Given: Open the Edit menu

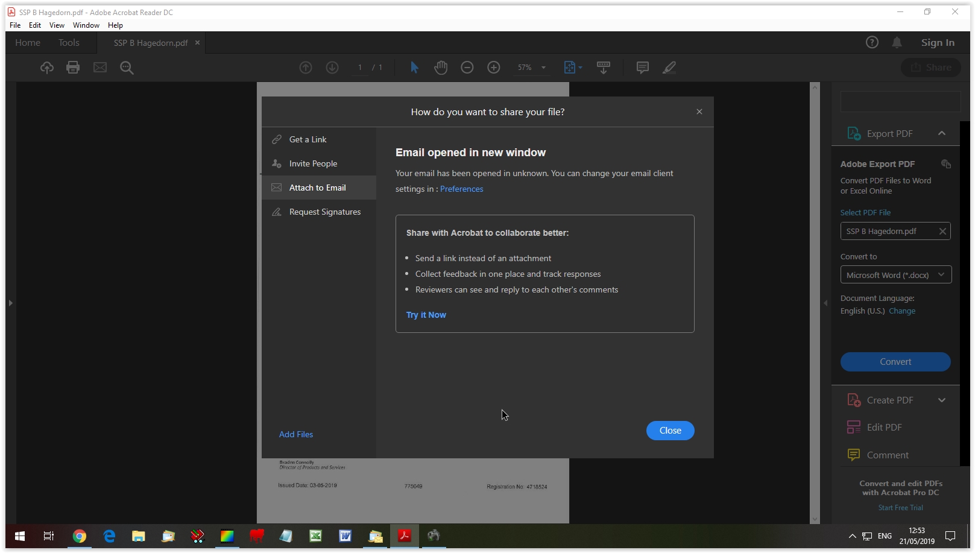Looking at the screenshot, I should tap(35, 25).
